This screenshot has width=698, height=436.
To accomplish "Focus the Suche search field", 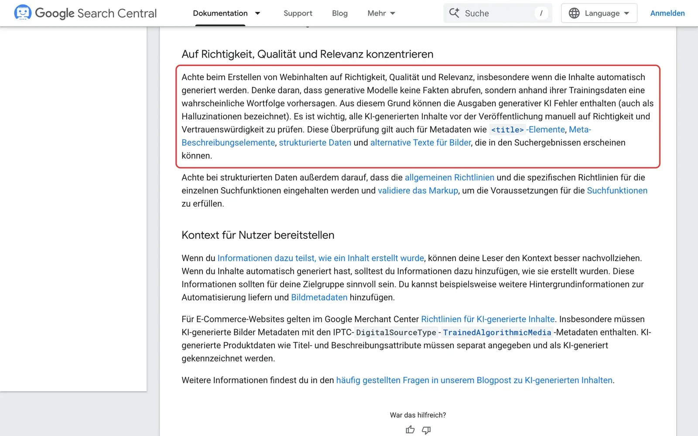I will 498,13.
